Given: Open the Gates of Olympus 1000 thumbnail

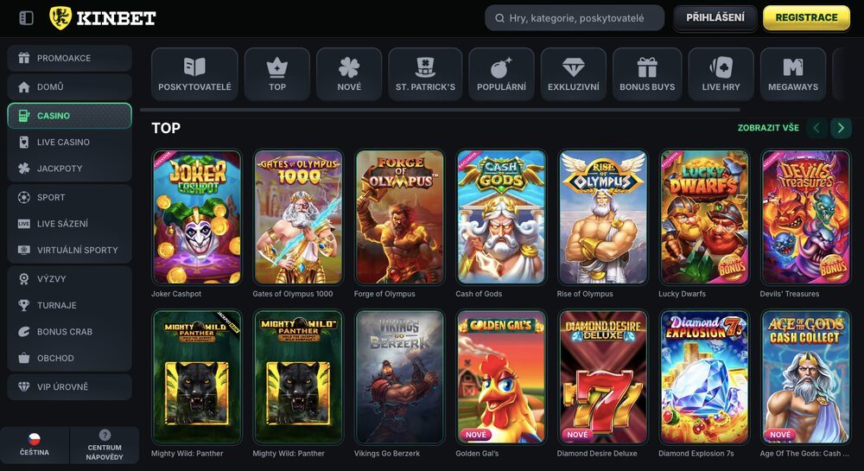Looking at the screenshot, I should 298,217.
